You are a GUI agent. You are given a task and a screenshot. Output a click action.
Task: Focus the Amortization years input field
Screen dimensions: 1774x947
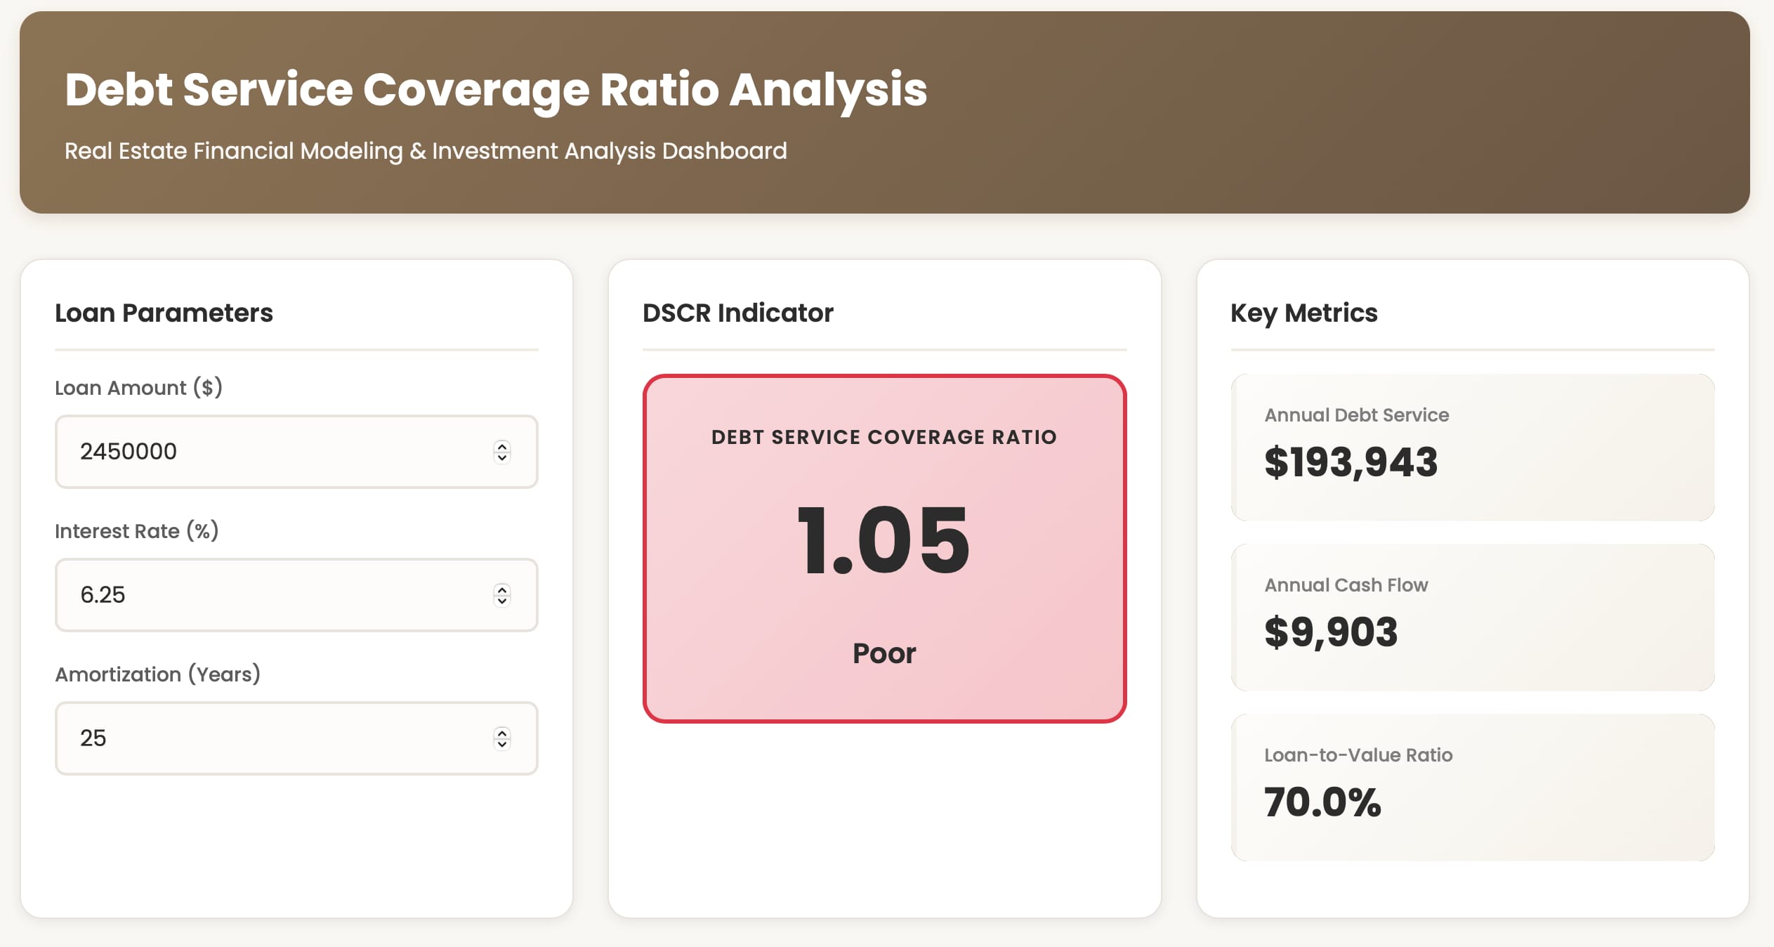(296, 738)
